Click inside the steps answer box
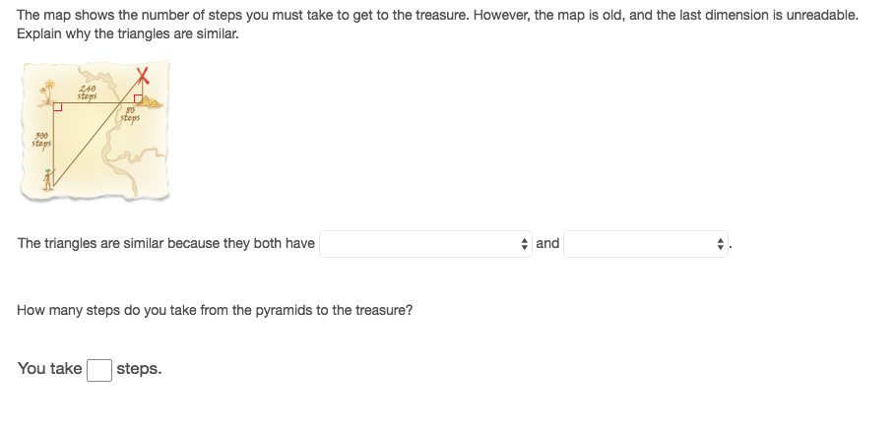Image resolution: width=896 pixels, height=430 pixels. click(x=98, y=370)
